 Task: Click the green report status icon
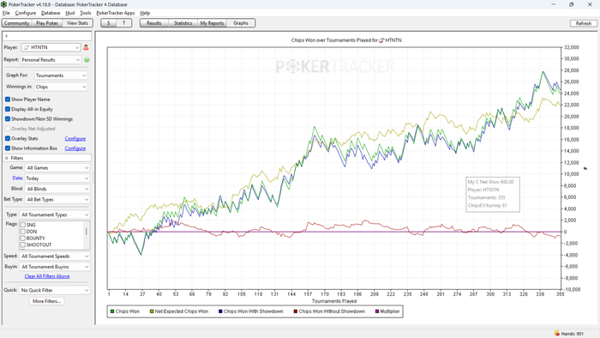87,60
